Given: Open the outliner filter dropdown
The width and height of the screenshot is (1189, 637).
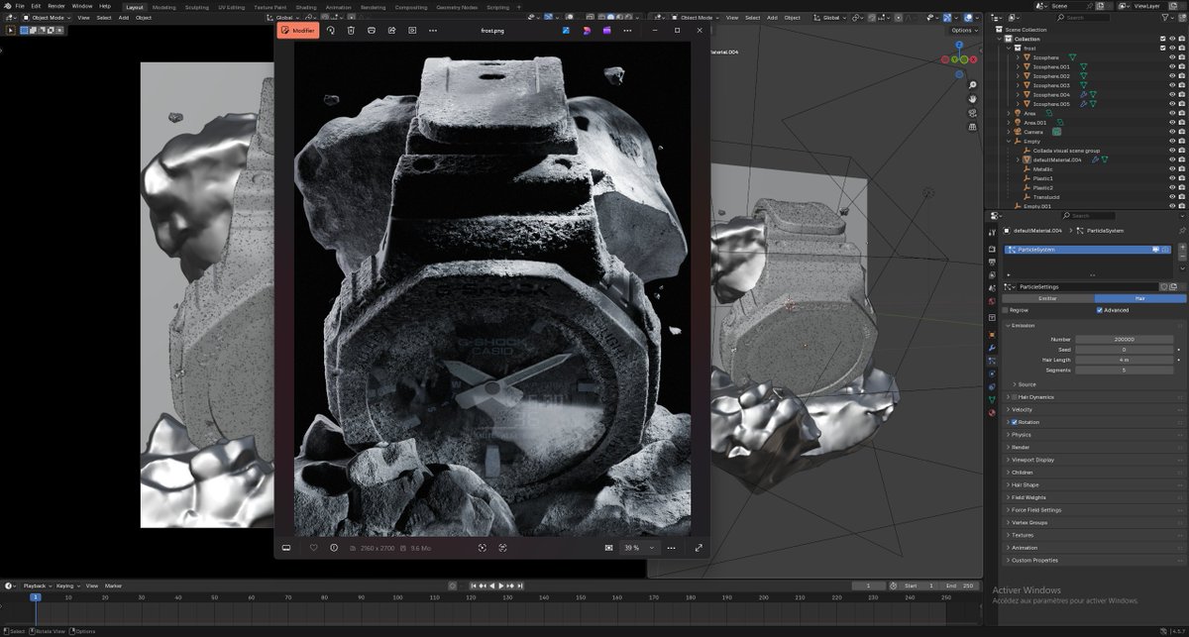Looking at the screenshot, I should point(1167,18).
